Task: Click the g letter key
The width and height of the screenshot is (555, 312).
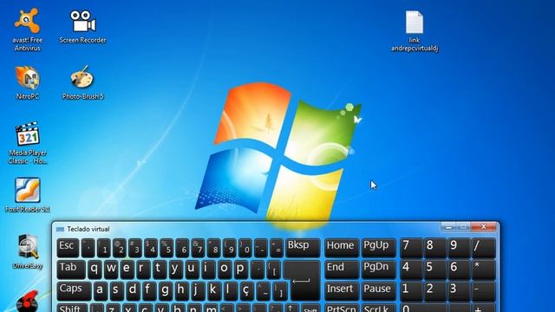Action: [x=165, y=291]
